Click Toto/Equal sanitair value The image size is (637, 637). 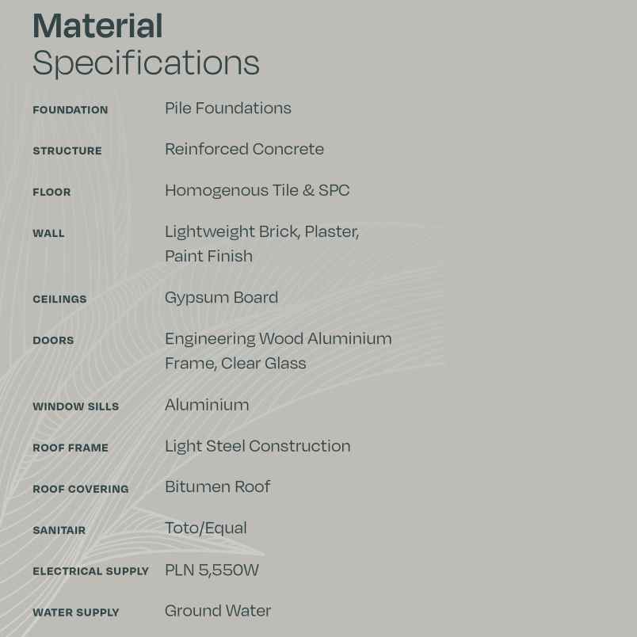pyautogui.click(x=205, y=528)
